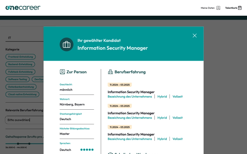Screen dimensions: 247x154
Task: Select the Fullstack-Entwicklung category chip
Action: click(x=20, y=72)
